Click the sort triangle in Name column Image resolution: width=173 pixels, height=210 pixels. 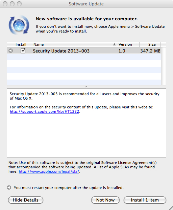[114, 44]
